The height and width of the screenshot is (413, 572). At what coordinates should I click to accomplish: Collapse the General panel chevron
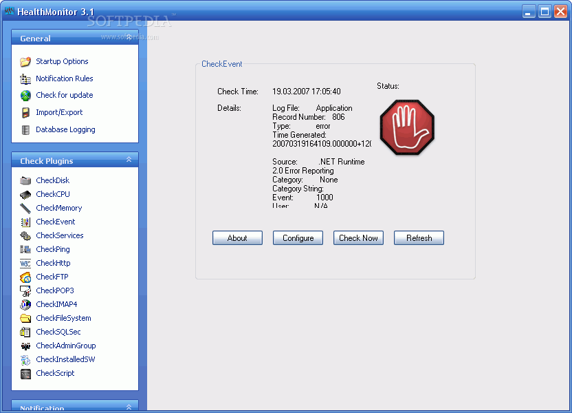coord(129,37)
